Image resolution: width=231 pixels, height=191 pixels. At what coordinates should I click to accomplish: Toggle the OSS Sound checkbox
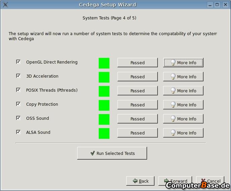[18, 118]
